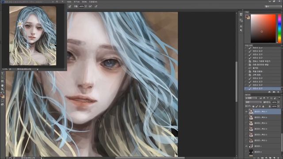The height and width of the screenshot is (159, 283).
Task: Create new snapshot camera icon in History
Action: coord(274,92)
